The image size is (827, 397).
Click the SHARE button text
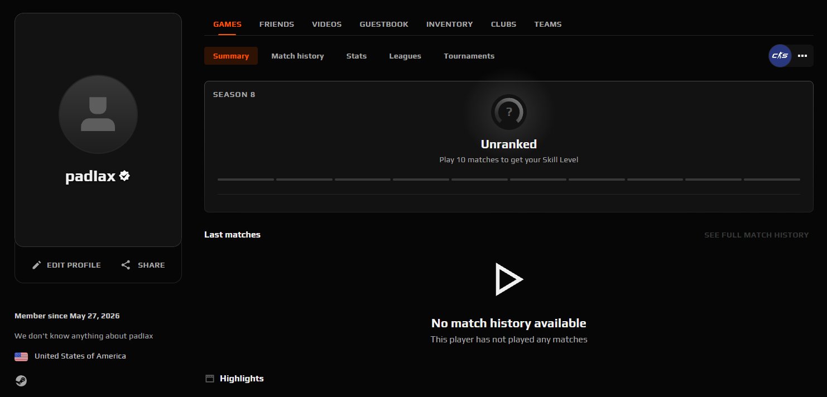tap(151, 265)
